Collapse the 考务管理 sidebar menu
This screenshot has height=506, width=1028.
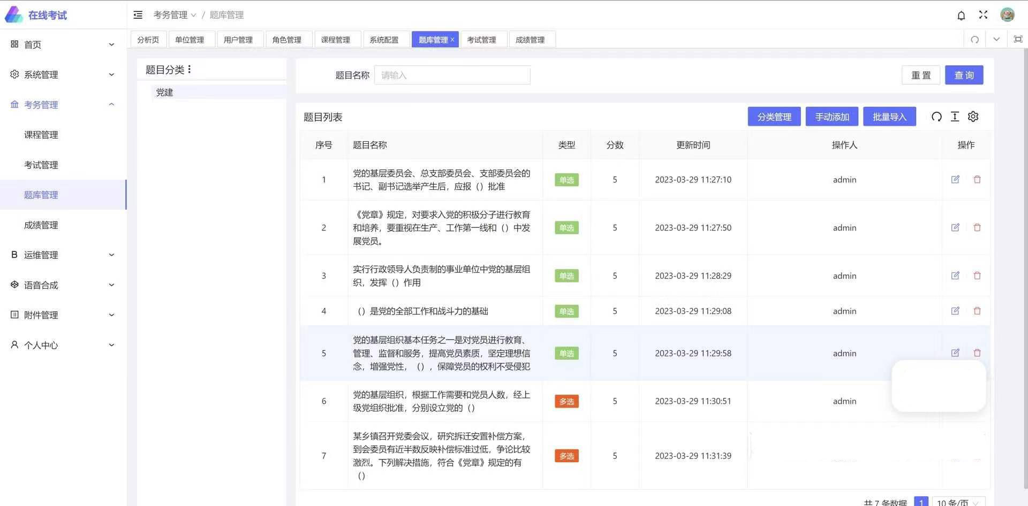(63, 105)
